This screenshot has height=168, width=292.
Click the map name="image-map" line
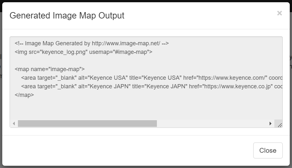click(50, 69)
